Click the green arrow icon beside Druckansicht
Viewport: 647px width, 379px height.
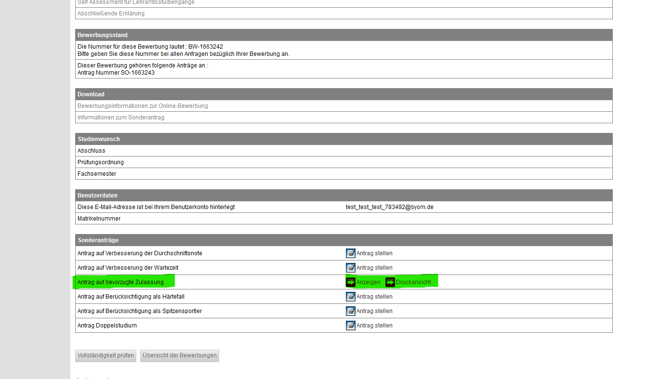[x=390, y=282]
